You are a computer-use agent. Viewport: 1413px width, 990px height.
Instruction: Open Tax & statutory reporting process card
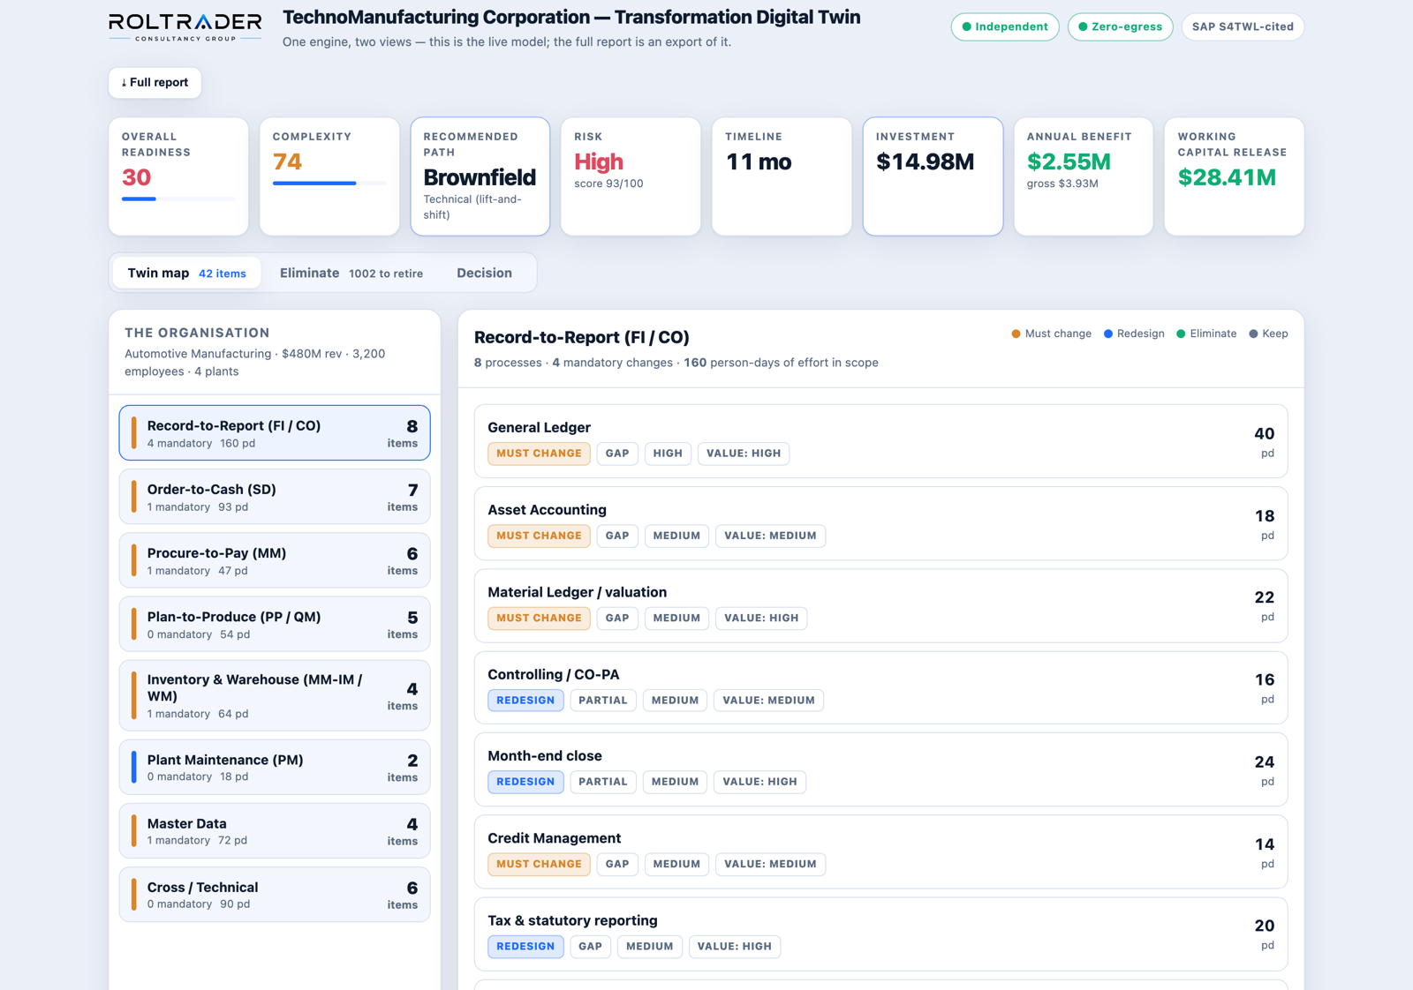point(880,934)
